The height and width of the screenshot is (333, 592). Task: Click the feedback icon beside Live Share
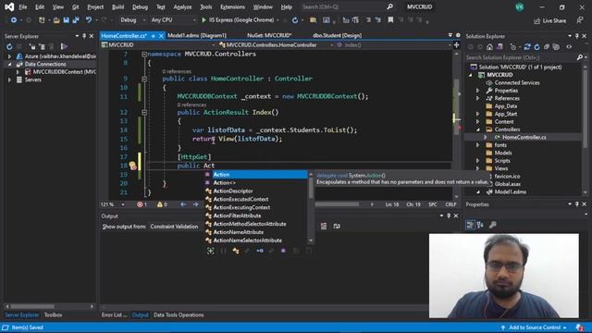point(580,20)
